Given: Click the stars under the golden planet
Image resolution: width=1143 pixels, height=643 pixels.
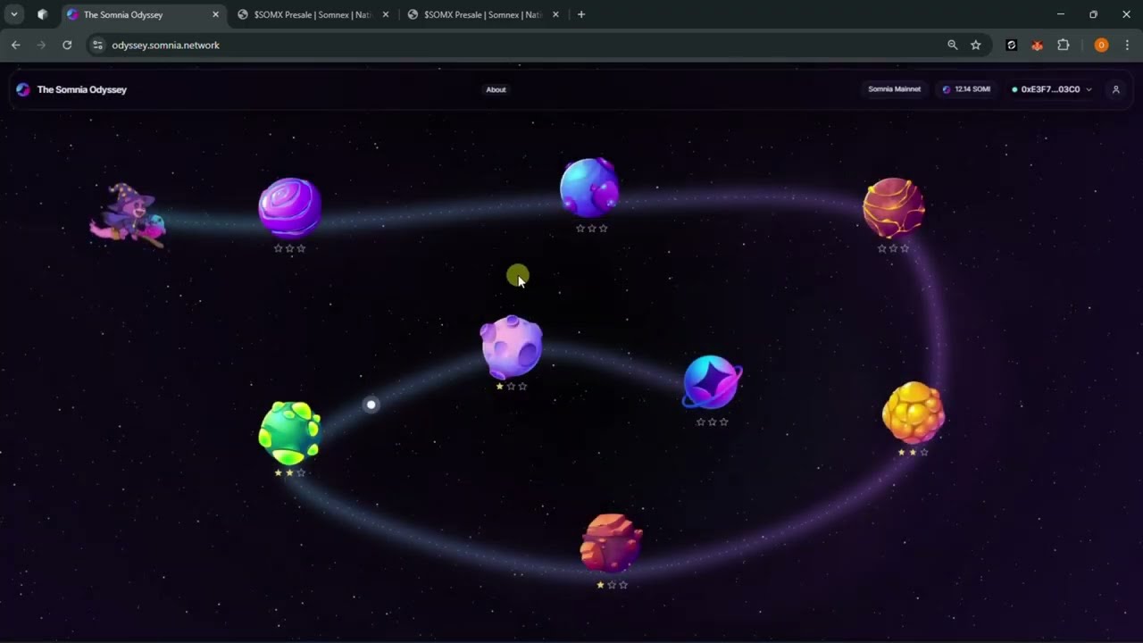Looking at the screenshot, I should (x=913, y=452).
